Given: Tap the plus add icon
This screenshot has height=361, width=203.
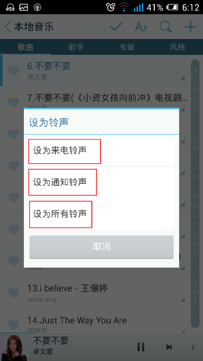Looking at the screenshot, I should click(191, 27).
